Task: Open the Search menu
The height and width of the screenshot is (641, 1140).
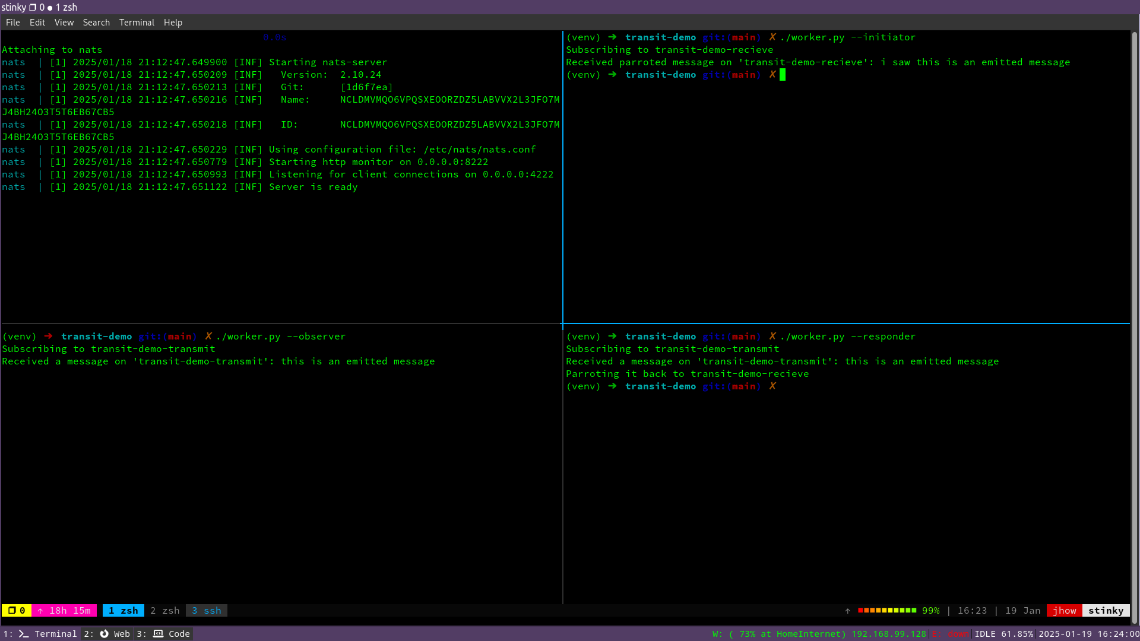Action: coord(96,22)
